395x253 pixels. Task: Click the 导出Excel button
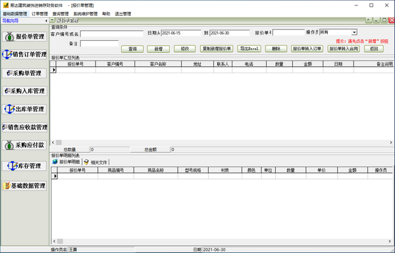[x=249, y=49]
